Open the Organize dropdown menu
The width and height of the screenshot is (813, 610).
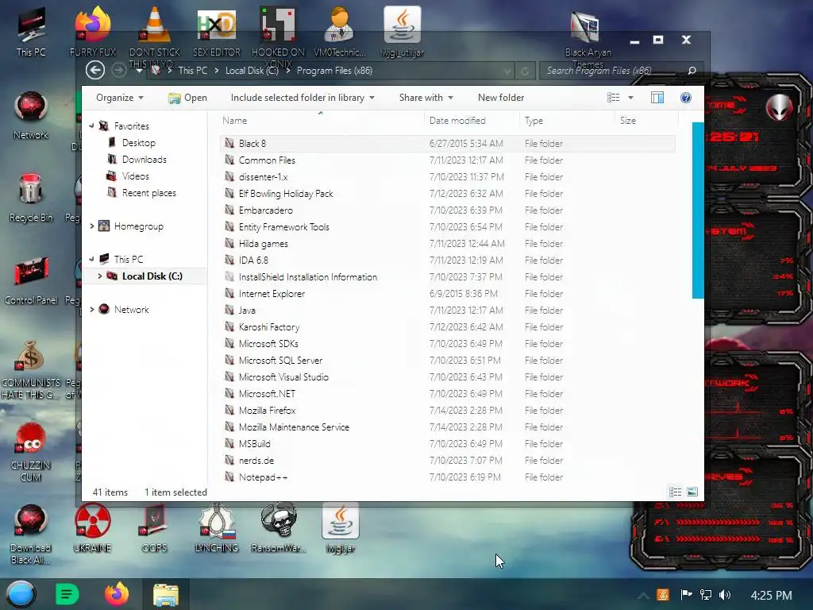120,98
